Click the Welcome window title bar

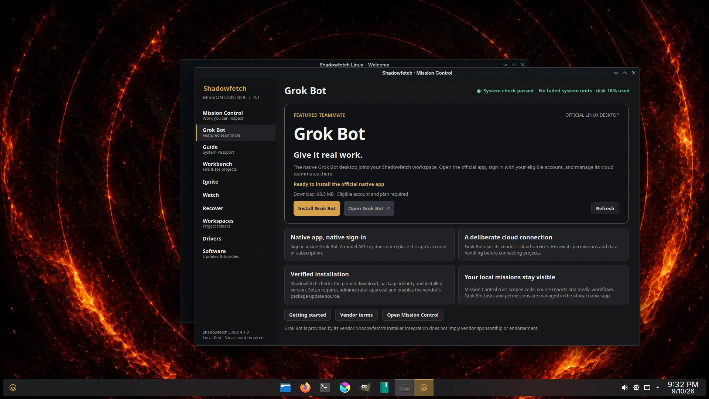pos(354,64)
